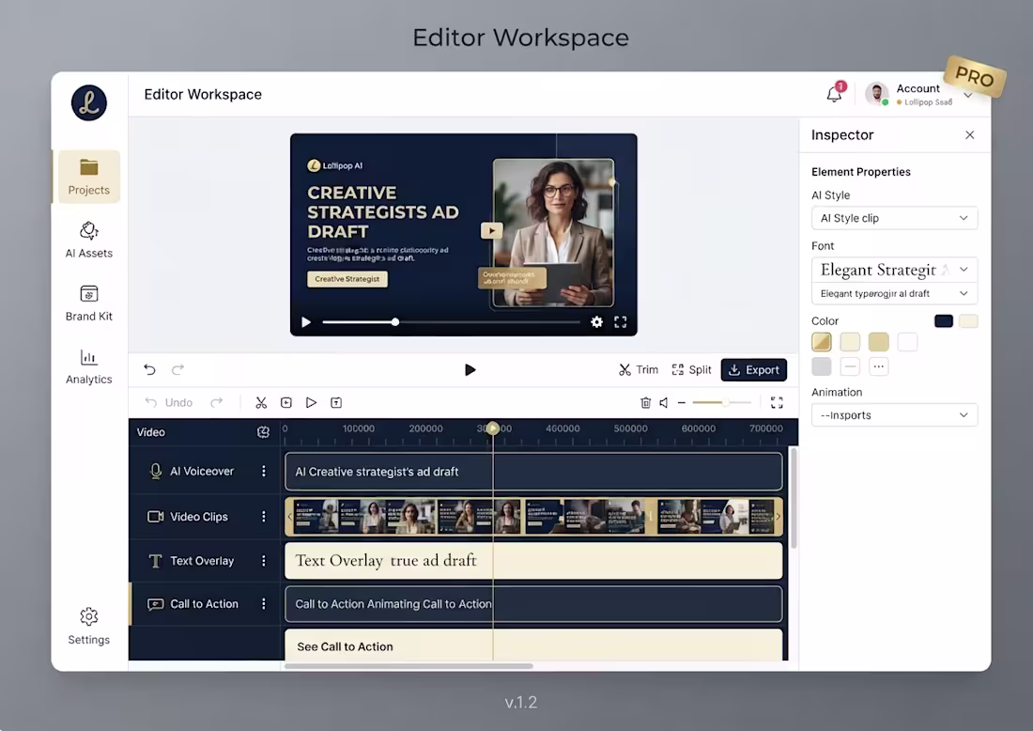Open the Analytics section

pyautogui.click(x=89, y=366)
